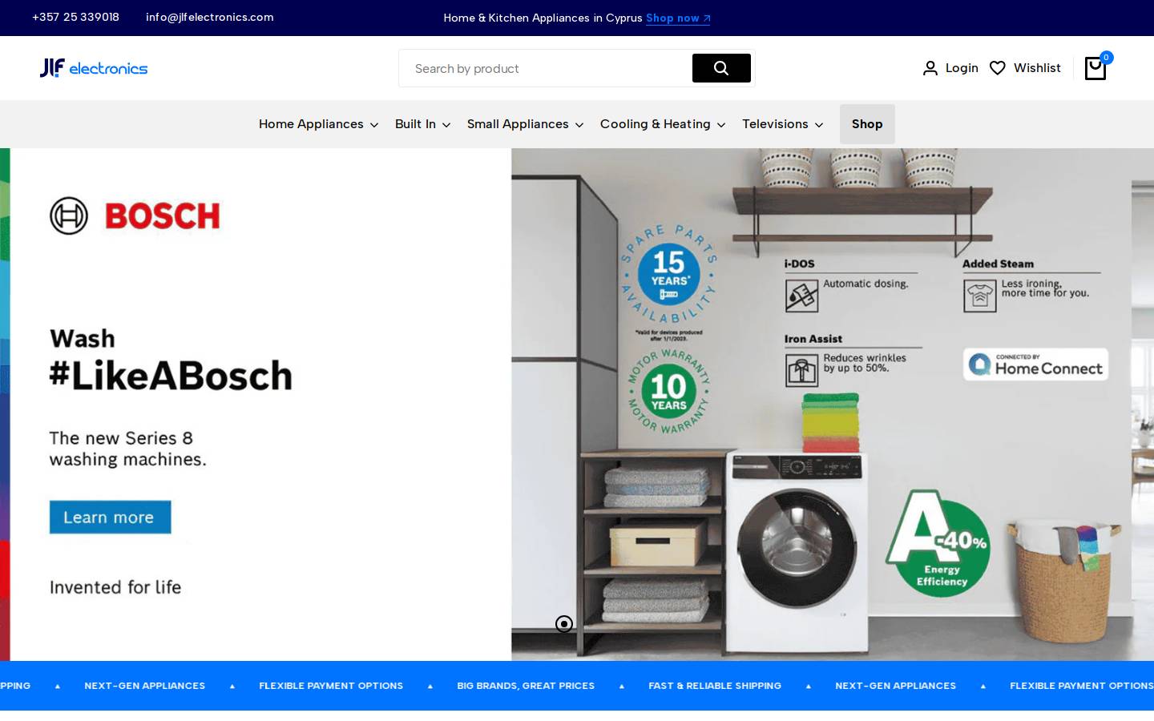The width and height of the screenshot is (1154, 721).
Task: Click the info@jlfelectronics.com email
Action: click(210, 17)
